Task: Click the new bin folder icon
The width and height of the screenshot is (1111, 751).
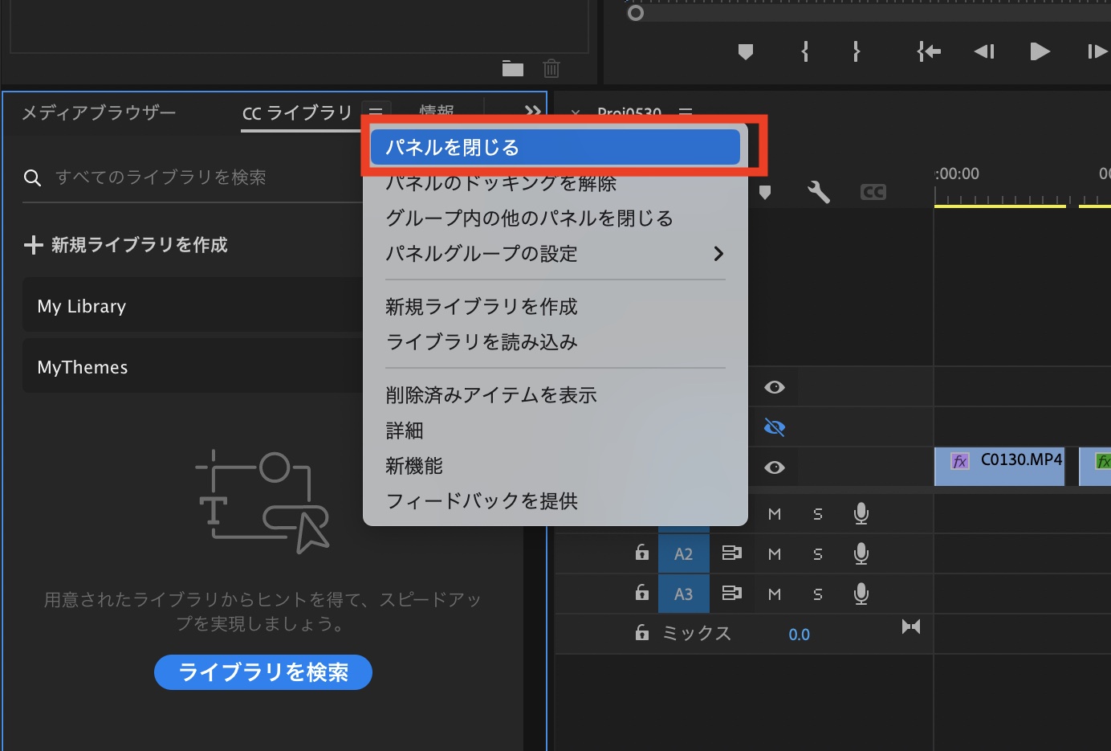Action: coord(512,69)
